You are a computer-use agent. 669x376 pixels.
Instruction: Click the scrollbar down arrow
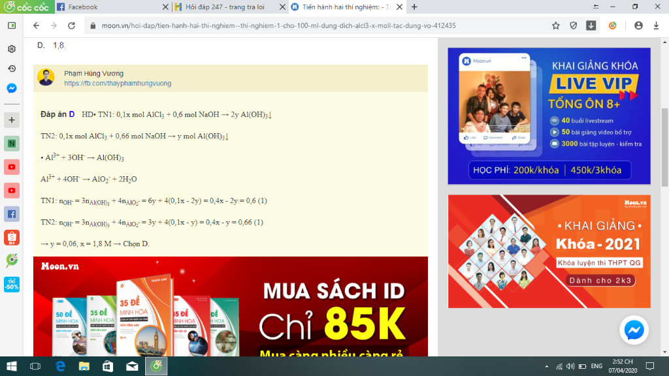pos(664,352)
